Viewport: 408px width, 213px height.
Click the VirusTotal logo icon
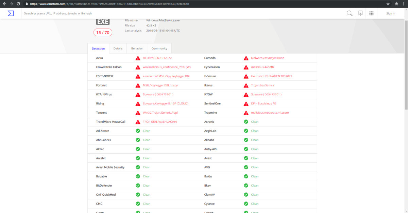tap(11, 13)
